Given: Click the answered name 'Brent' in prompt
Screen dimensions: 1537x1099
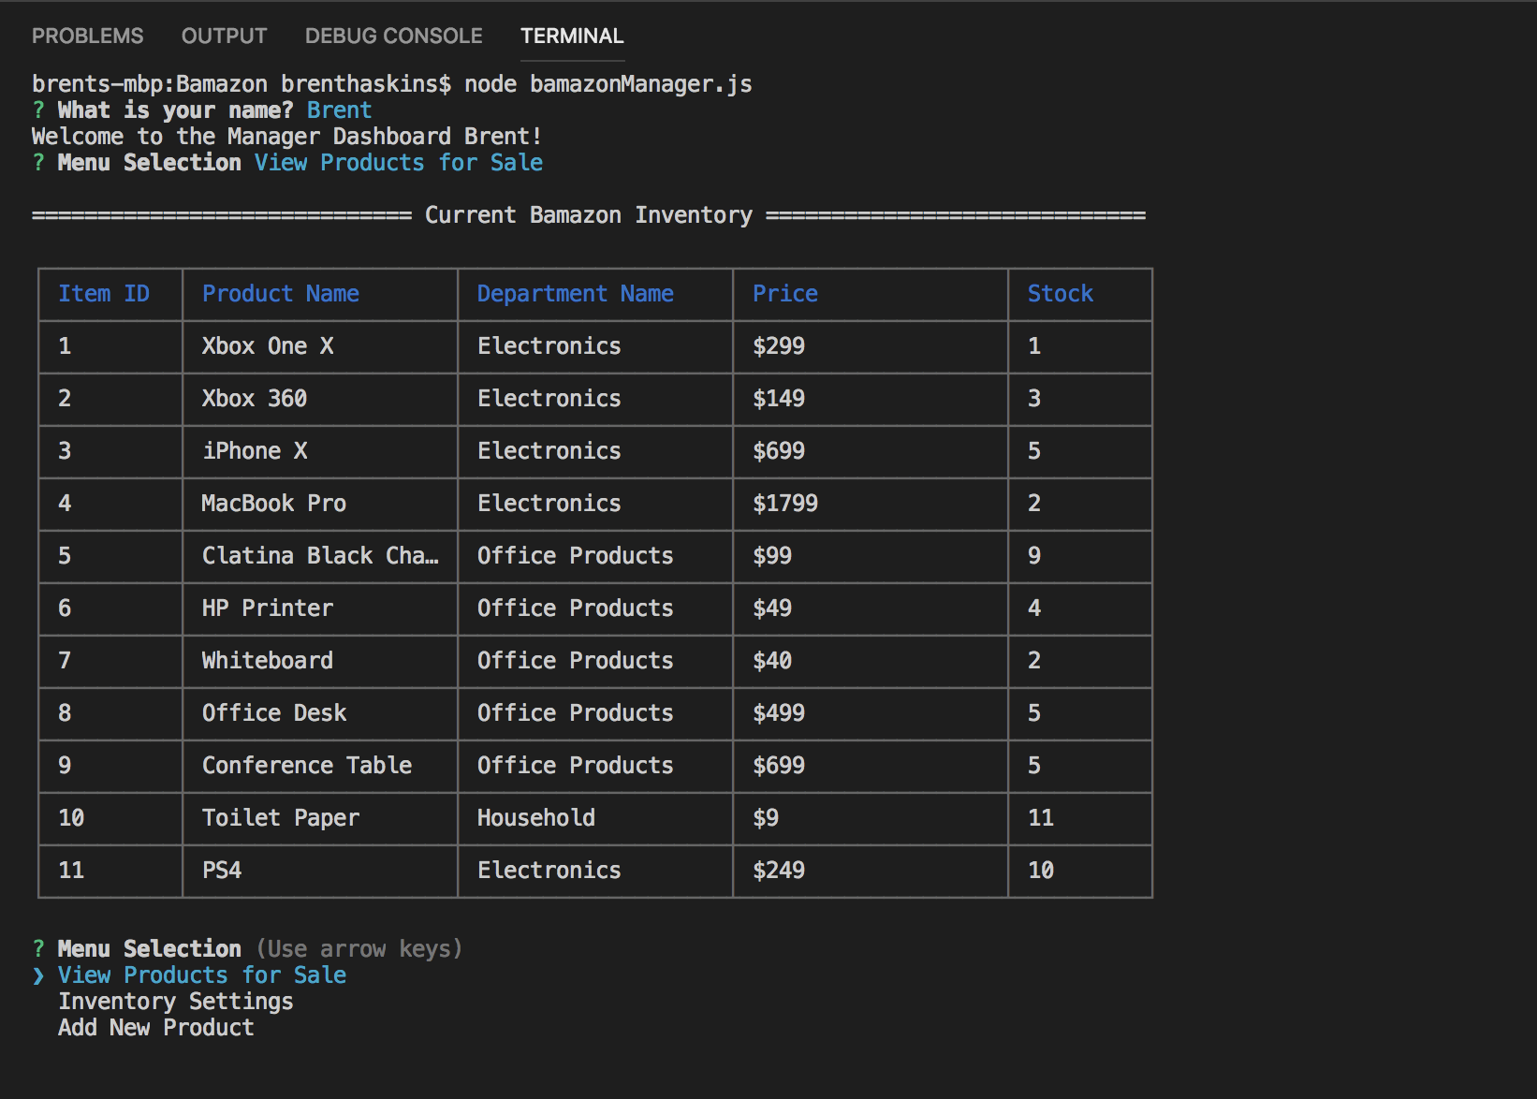Looking at the screenshot, I should pos(340,110).
